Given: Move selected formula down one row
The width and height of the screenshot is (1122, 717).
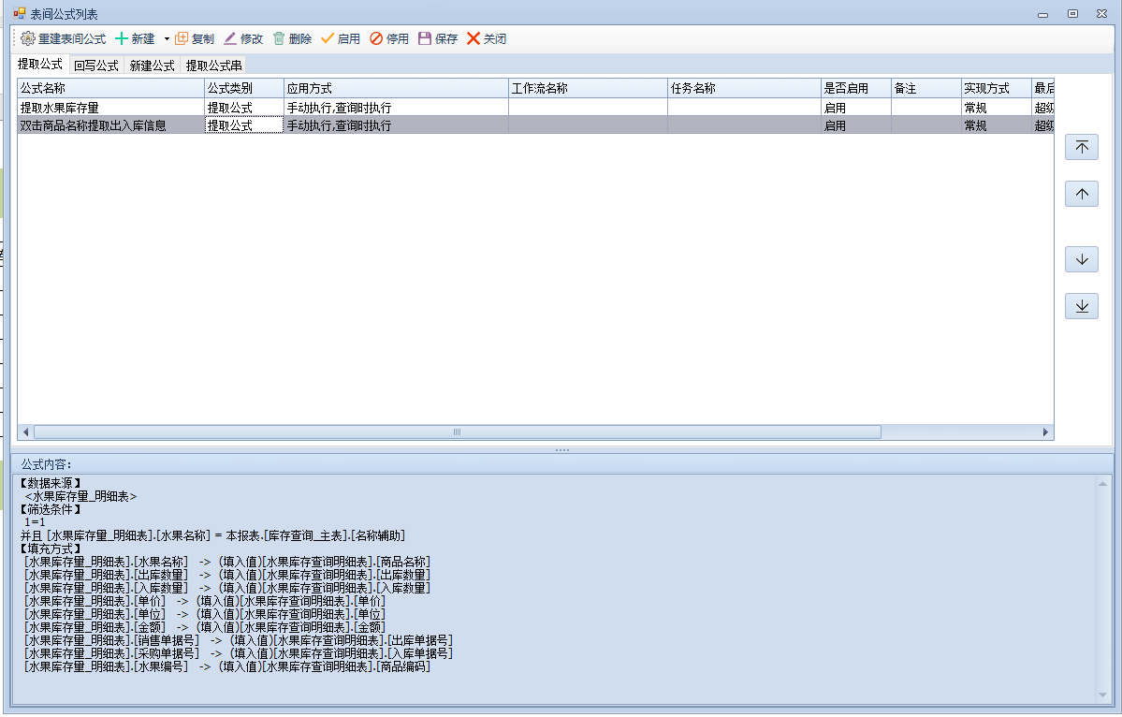Looking at the screenshot, I should coord(1082,259).
